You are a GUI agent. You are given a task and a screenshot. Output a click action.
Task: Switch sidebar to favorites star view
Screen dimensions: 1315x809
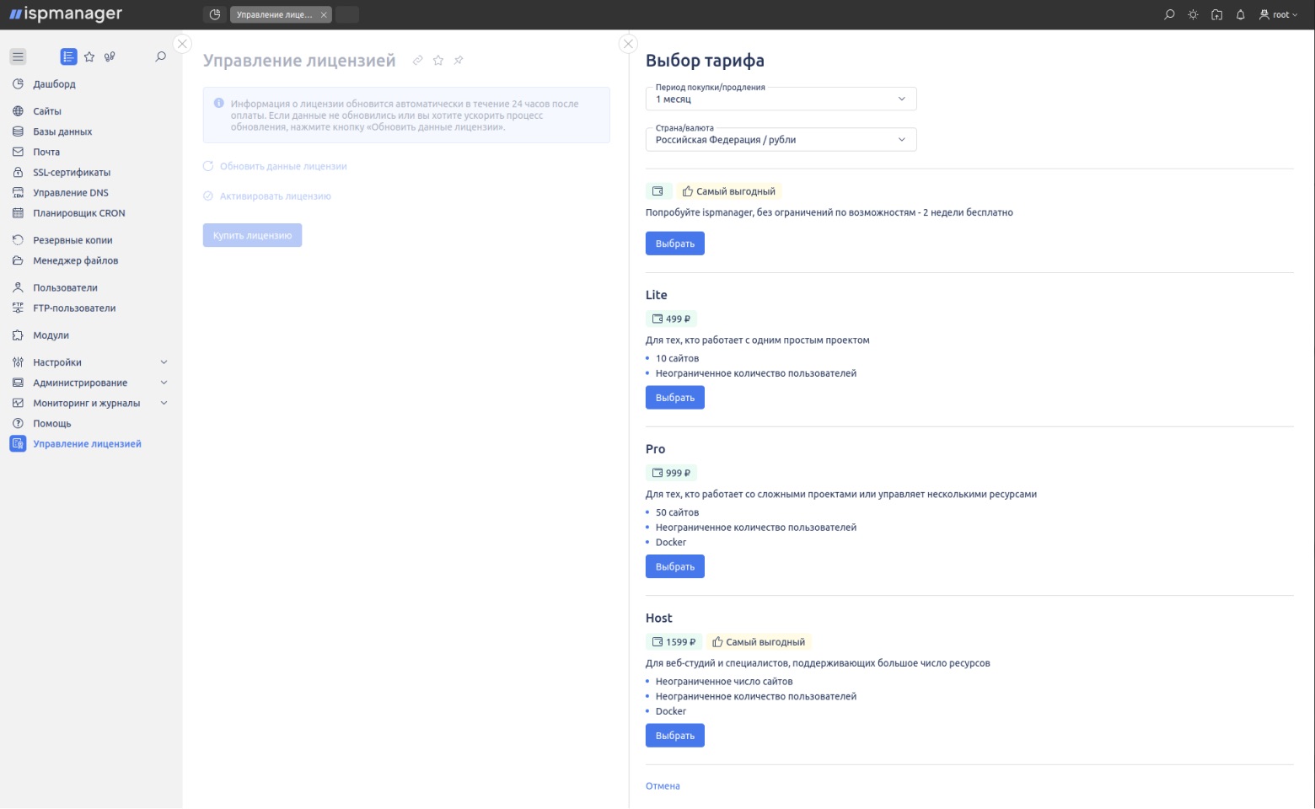coord(89,56)
